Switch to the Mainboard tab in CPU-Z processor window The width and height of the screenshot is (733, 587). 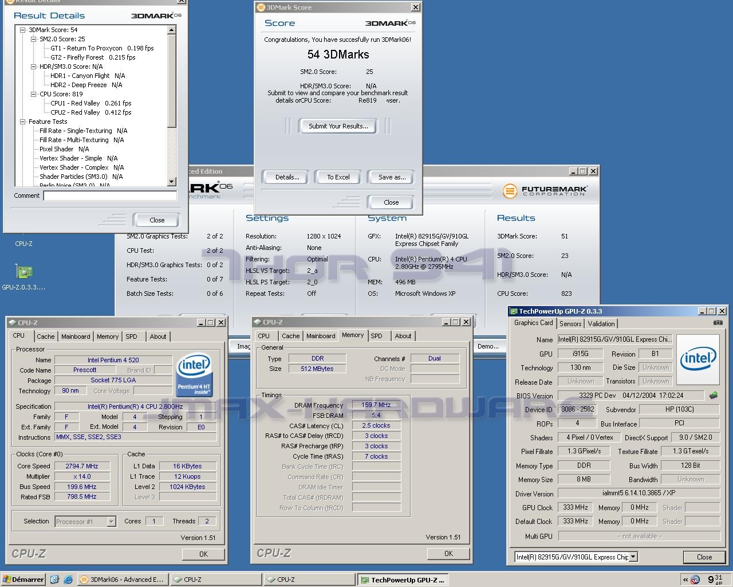[x=76, y=336]
